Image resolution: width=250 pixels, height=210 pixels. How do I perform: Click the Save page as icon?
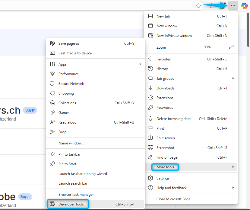click(x=52, y=43)
